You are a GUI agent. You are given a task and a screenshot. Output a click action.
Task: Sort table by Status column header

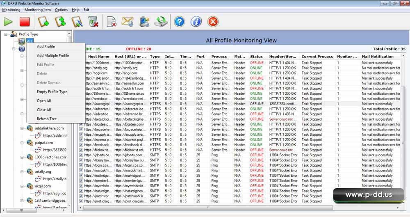pos(256,57)
